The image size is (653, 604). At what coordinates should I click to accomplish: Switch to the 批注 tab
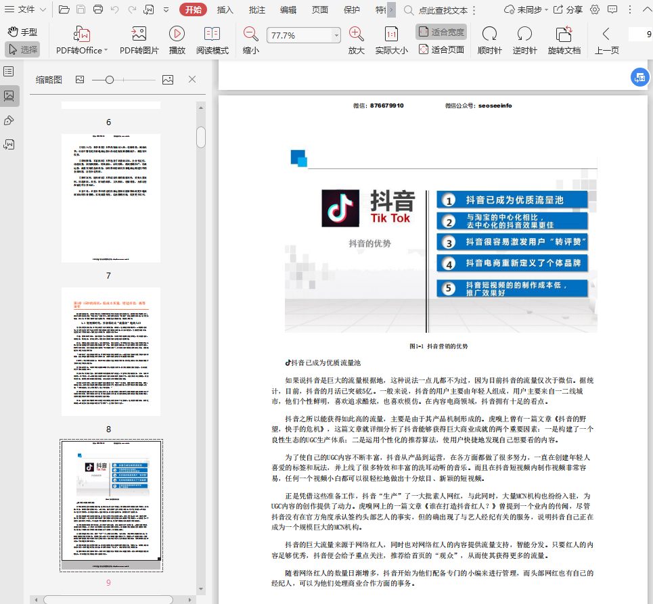(x=256, y=10)
